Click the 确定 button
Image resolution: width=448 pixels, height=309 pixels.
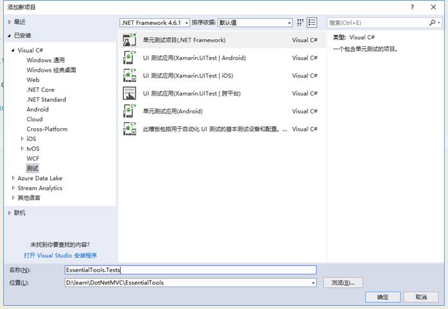tap(383, 297)
